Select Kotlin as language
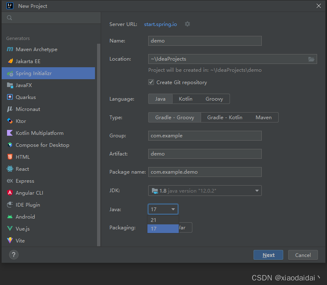 click(185, 99)
